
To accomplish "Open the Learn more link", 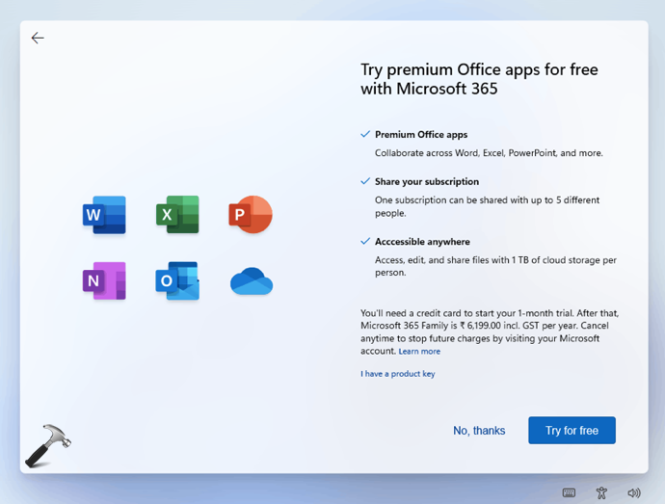I will point(419,352).
